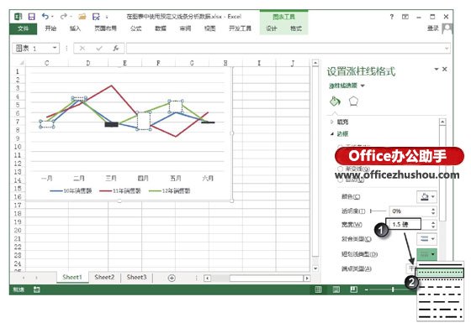Open the 短划线类型 dash type dropdown button
This screenshot has height=328, width=471.
pos(426,254)
